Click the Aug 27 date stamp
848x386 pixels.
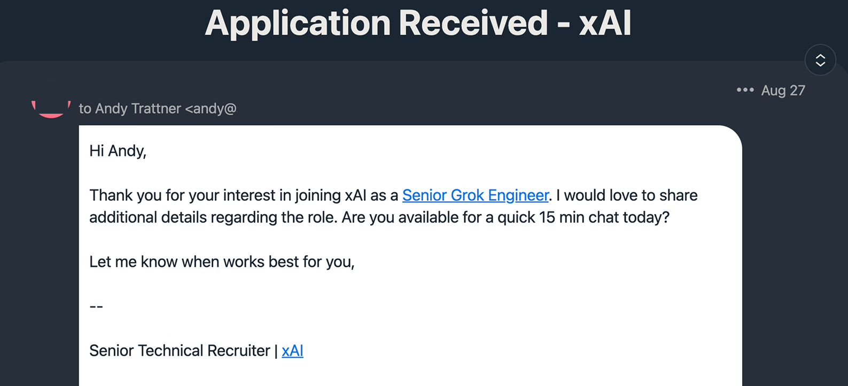(783, 90)
